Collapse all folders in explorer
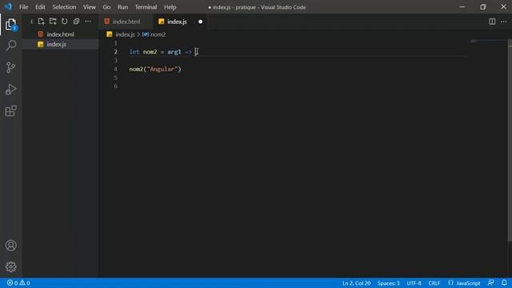The height and width of the screenshot is (288, 512). click(x=76, y=22)
